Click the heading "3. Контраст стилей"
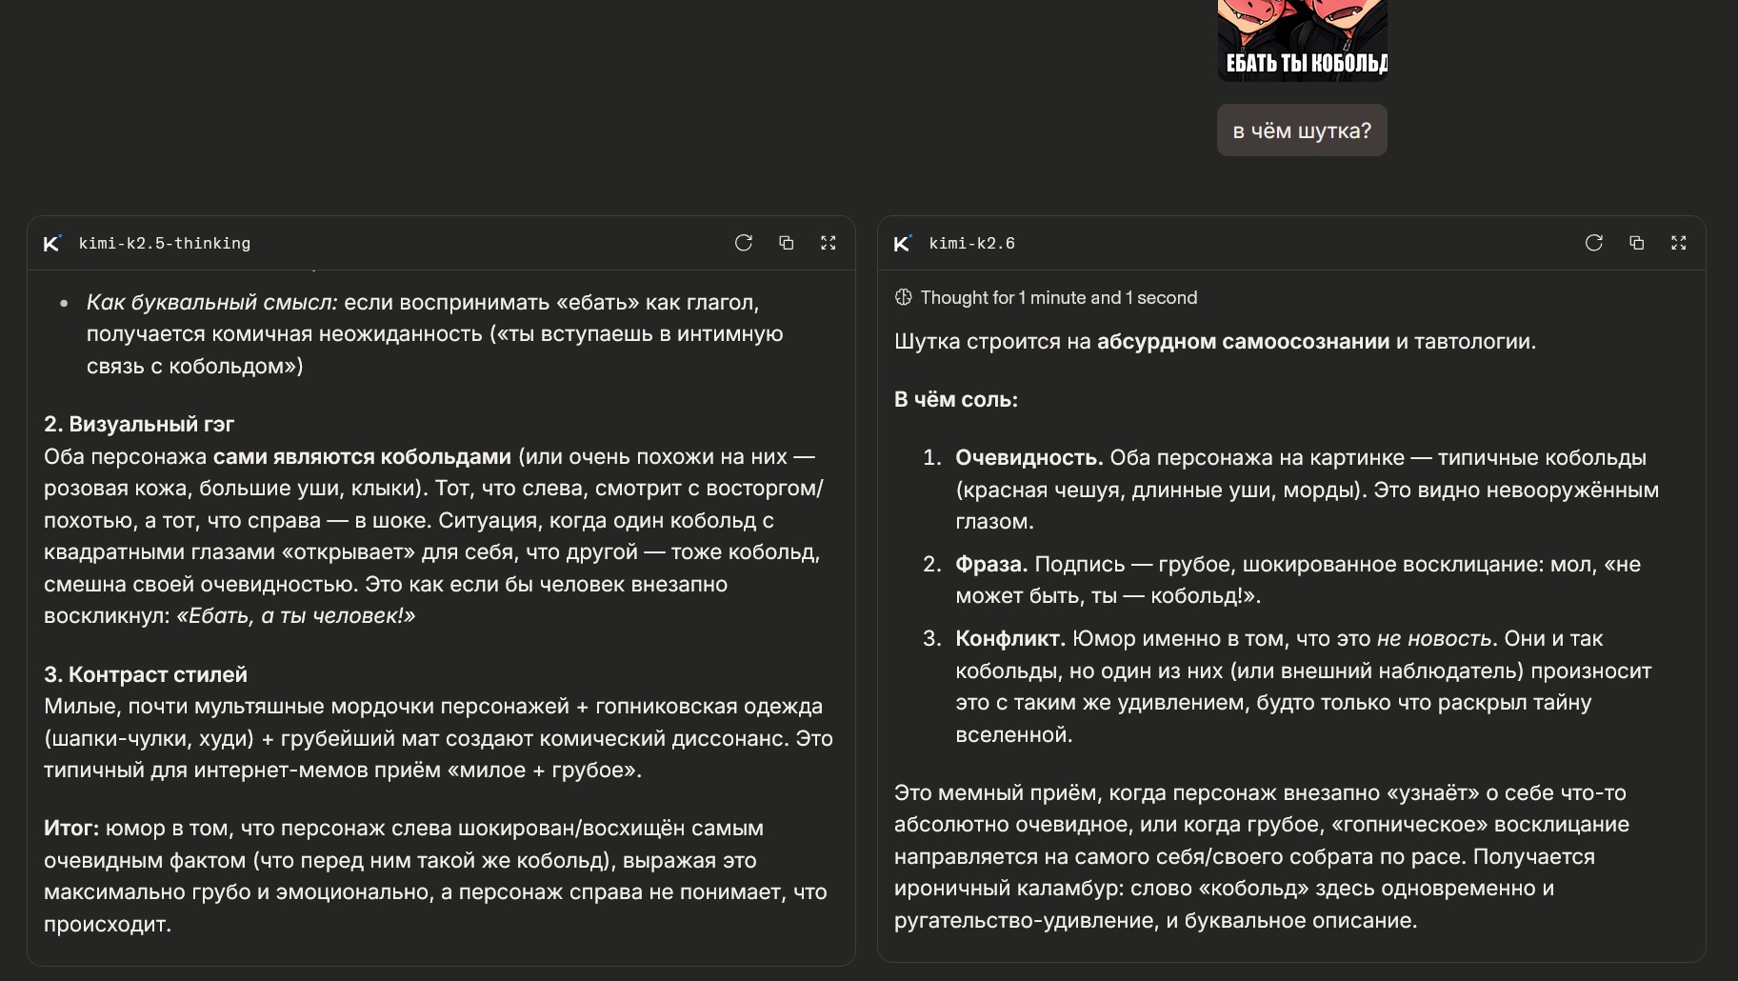This screenshot has width=1738, height=981. tap(146, 674)
